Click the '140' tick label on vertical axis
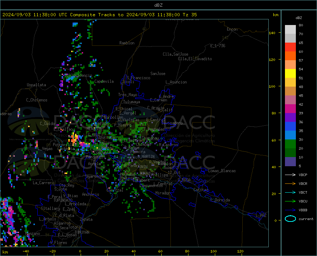The width and height of the screenshot is (317, 256). [272, 33]
